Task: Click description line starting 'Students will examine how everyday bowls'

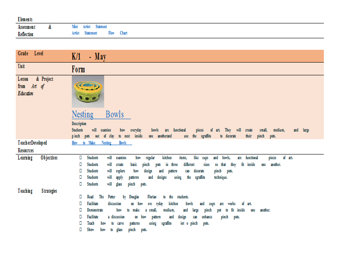Action: point(190,130)
